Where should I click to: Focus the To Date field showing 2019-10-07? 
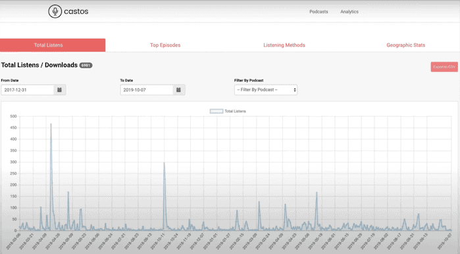click(147, 90)
